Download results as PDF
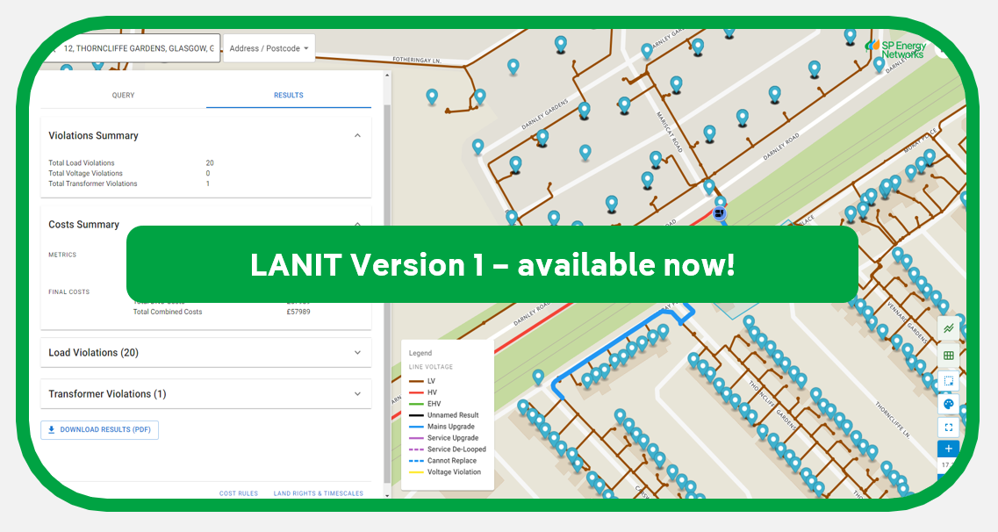This screenshot has width=998, height=532. pos(100,429)
